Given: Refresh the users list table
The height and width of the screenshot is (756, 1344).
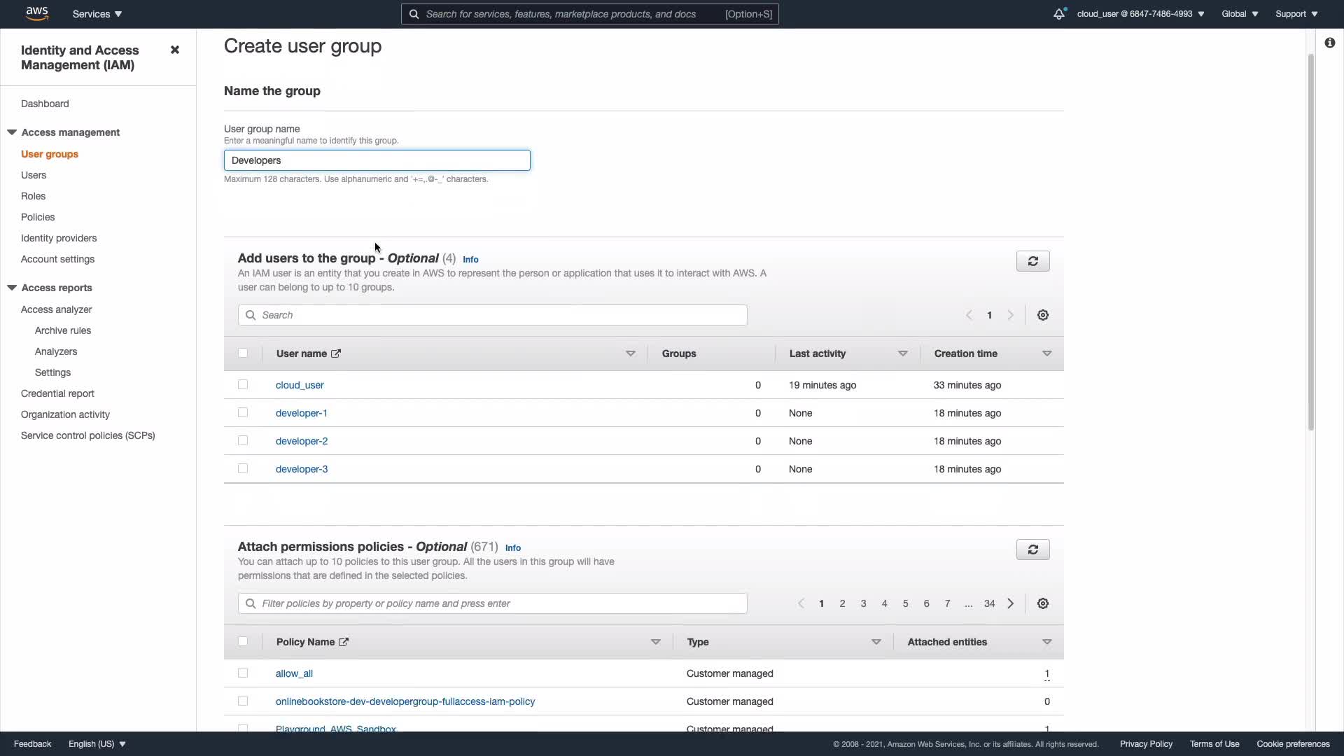Looking at the screenshot, I should click(x=1032, y=261).
